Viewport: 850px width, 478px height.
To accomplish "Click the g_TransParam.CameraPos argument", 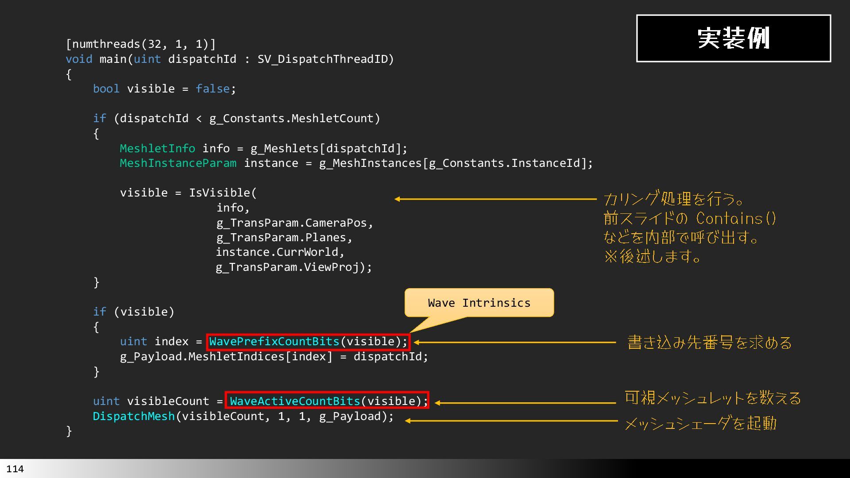I will tap(295, 223).
